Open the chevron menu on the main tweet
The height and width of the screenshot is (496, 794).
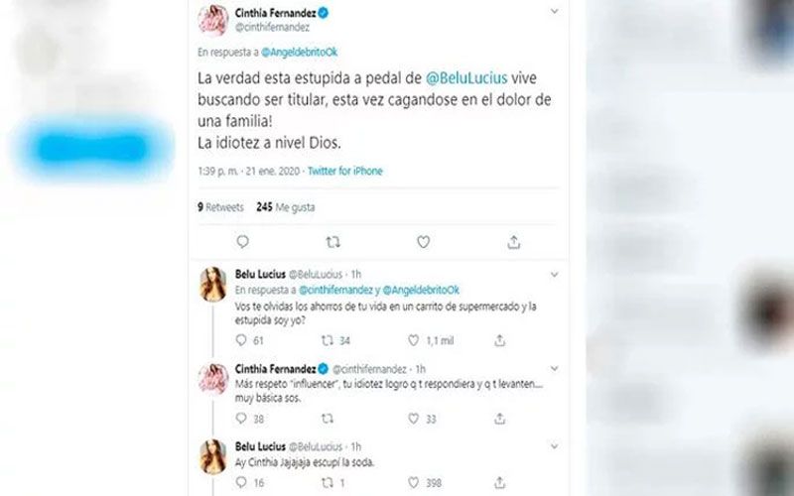[555, 11]
